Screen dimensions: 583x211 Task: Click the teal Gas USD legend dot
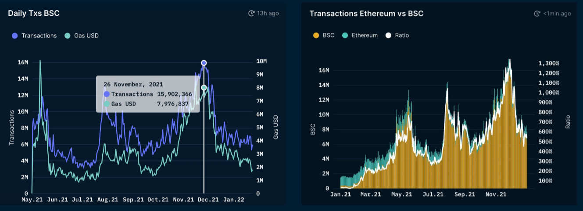[67, 36]
